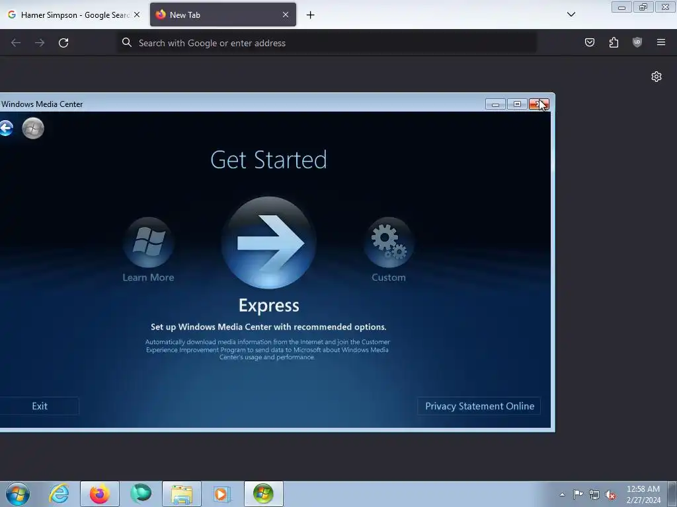Maximize the Windows Media Center window
This screenshot has width=677, height=507.
[517, 104]
